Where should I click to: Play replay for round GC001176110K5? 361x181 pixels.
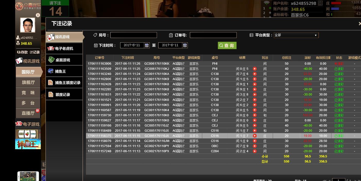(x=254, y=105)
